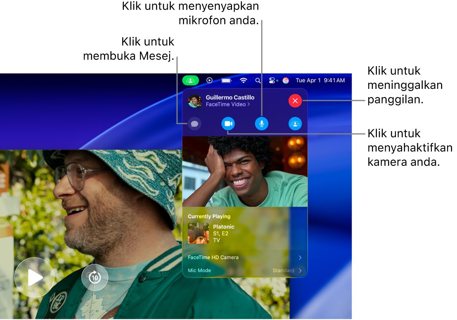Click the date and time in menu bar

(320, 80)
